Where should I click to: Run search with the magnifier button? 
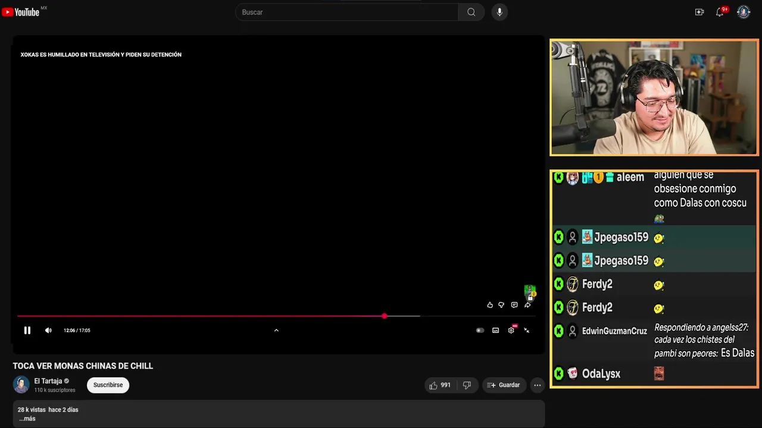click(471, 12)
